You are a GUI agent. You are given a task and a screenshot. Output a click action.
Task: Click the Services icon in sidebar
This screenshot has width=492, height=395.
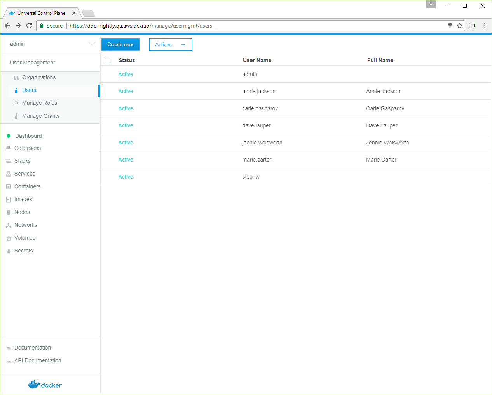point(9,174)
